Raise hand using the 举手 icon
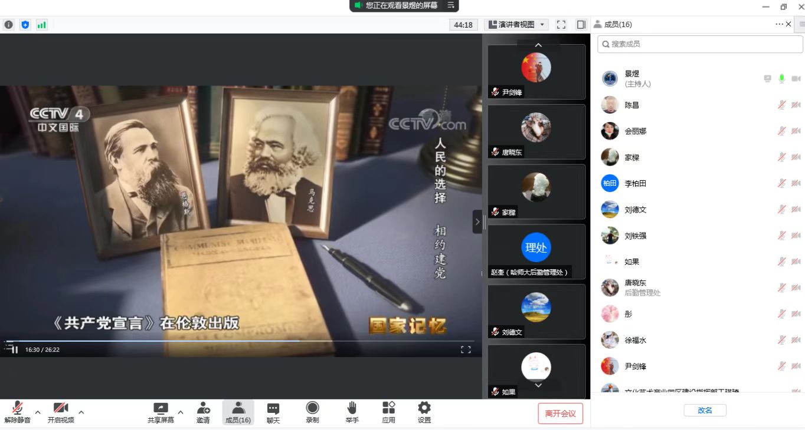The width and height of the screenshot is (805, 430). click(x=352, y=412)
